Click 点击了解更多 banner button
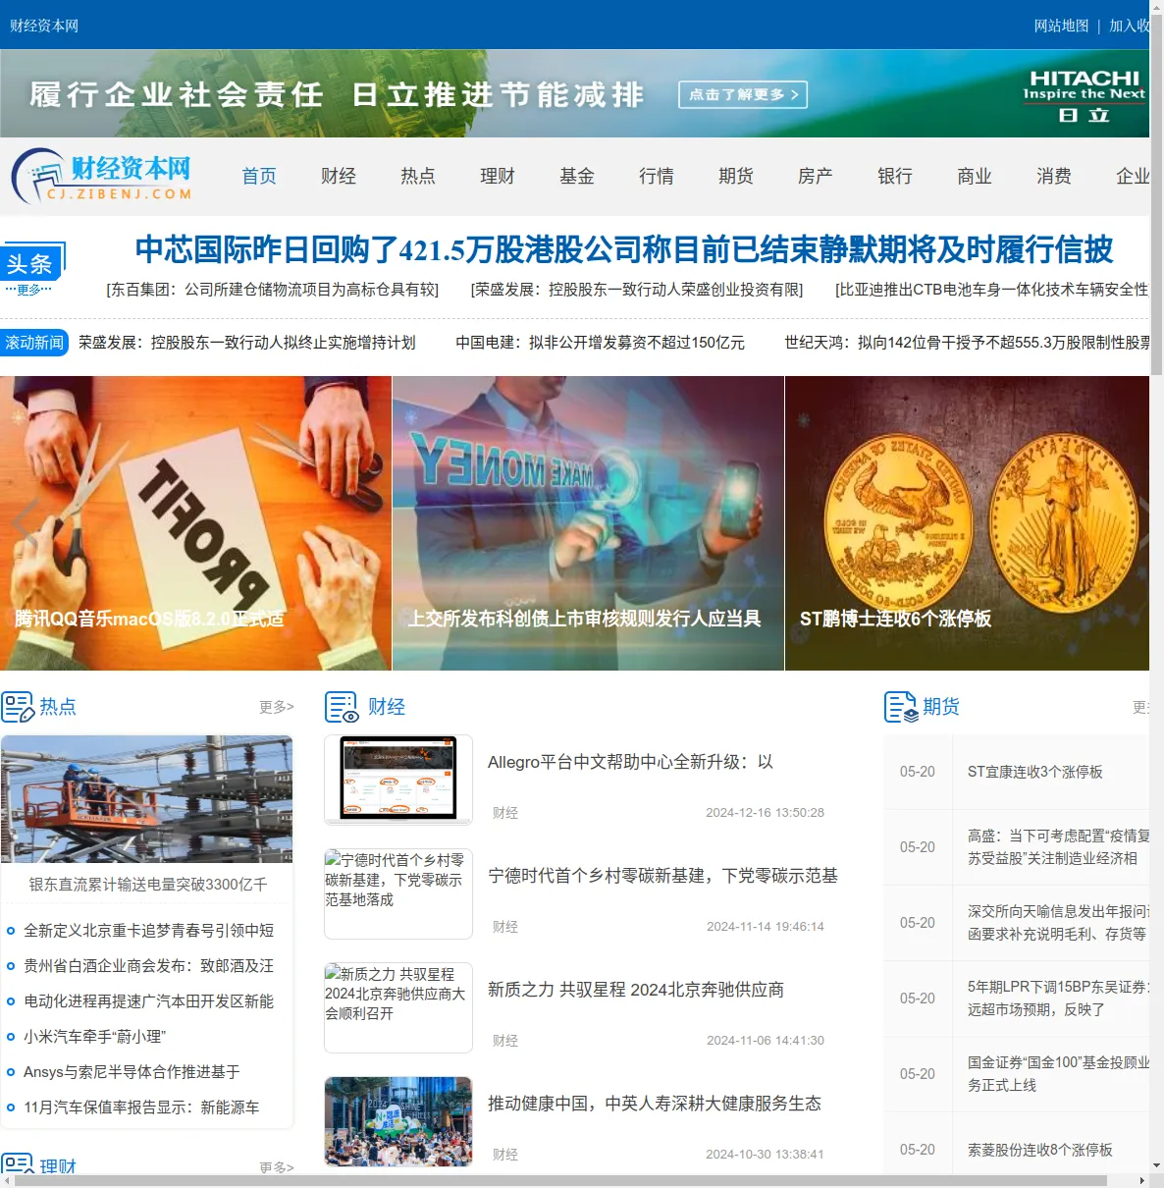1164x1188 pixels. [743, 94]
